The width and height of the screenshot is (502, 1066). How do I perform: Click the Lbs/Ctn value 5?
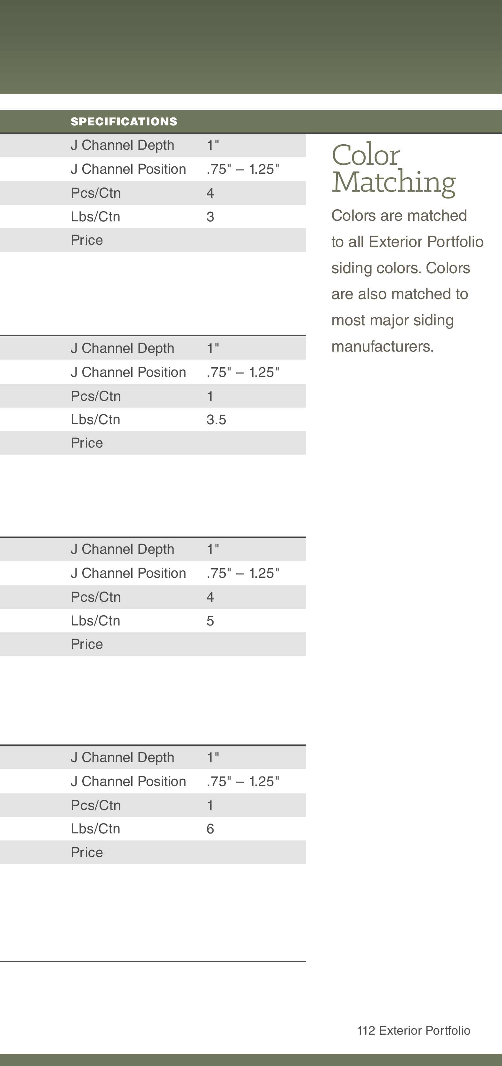point(210,621)
